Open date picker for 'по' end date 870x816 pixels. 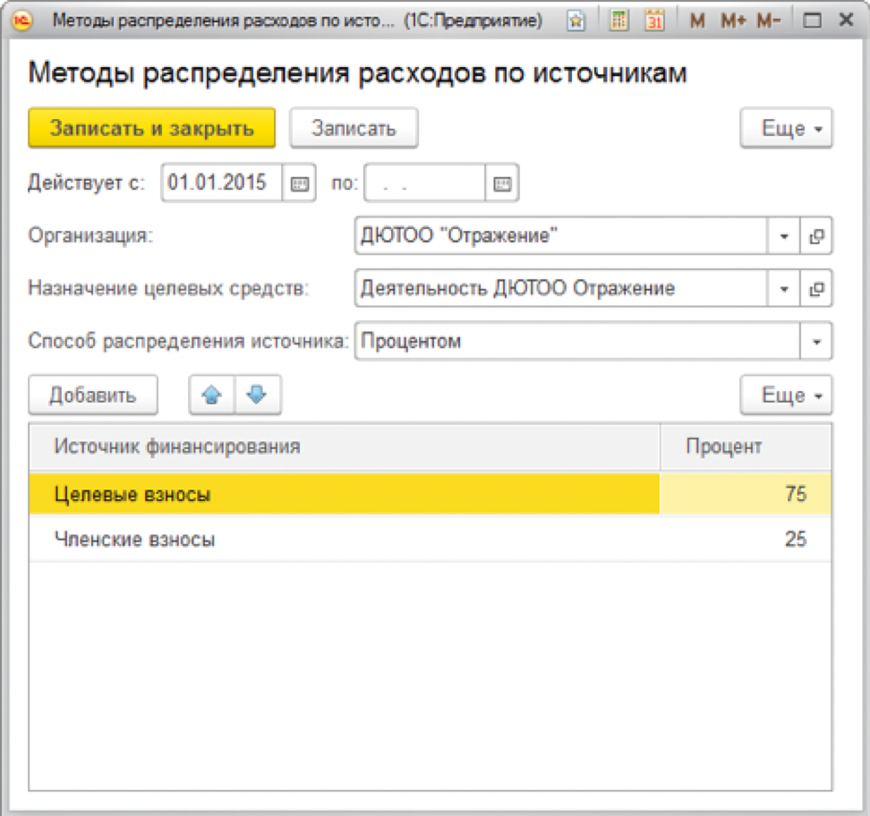[502, 183]
